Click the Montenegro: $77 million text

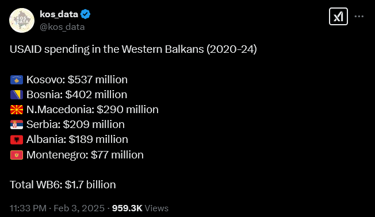(85, 155)
